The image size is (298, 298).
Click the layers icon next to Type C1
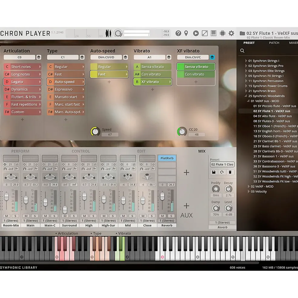(x=82, y=57)
